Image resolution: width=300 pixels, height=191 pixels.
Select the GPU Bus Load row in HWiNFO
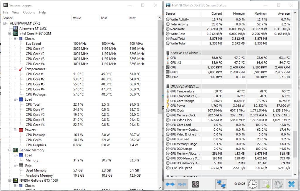tap(228, 139)
